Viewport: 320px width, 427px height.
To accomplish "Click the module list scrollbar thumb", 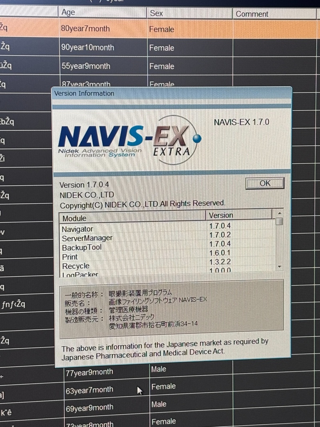I will (x=279, y=221).
